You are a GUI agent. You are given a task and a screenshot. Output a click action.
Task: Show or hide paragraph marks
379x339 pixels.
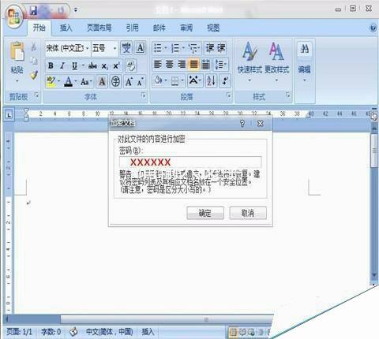pyautogui.click(x=225, y=80)
